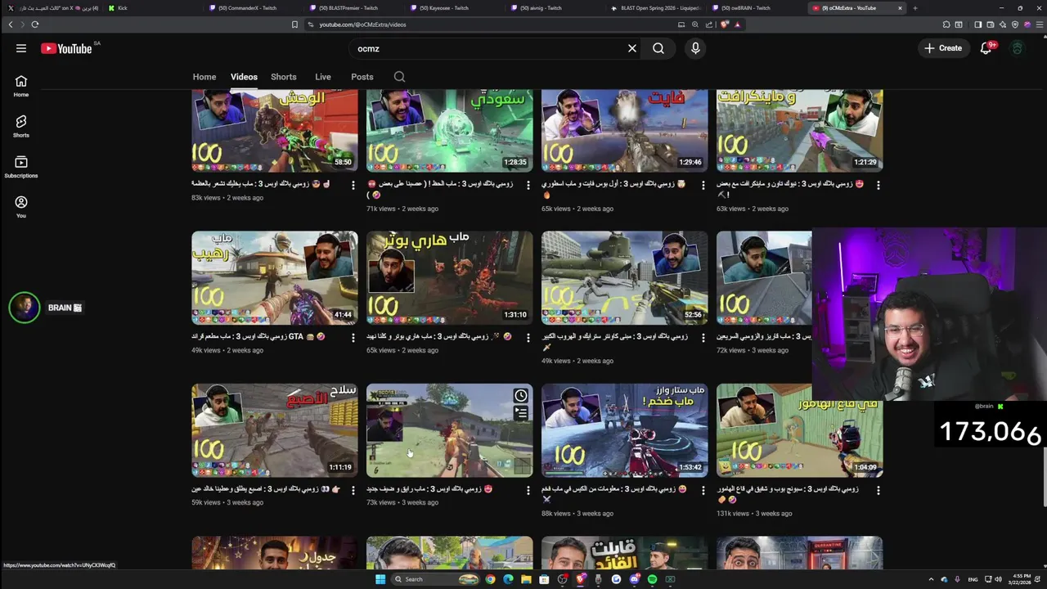Switch to the channel Home tab
Viewport: 1047px width, 589px height.
(x=204, y=77)
